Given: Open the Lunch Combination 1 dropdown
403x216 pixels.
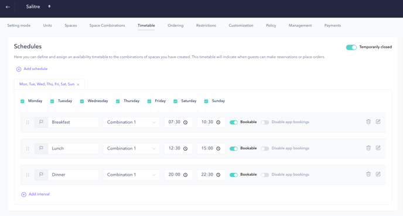Looking at the screenshot, I should (131, 148).
